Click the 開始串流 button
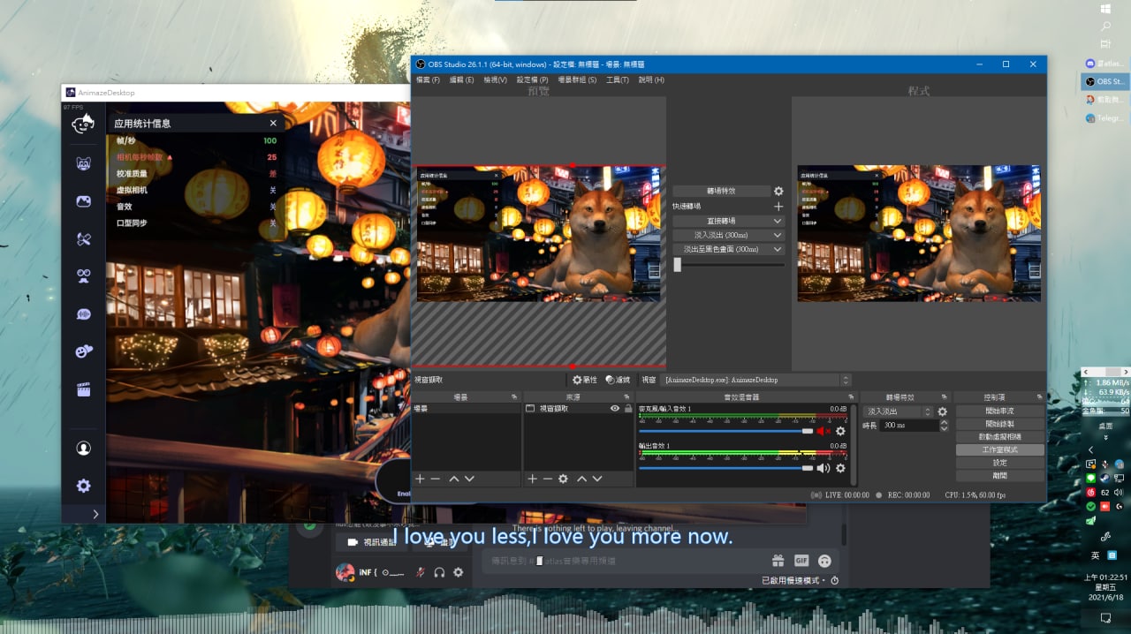 [x=999, y=411]
